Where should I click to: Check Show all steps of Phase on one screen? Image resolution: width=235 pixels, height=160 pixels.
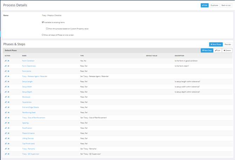(43, 35)
